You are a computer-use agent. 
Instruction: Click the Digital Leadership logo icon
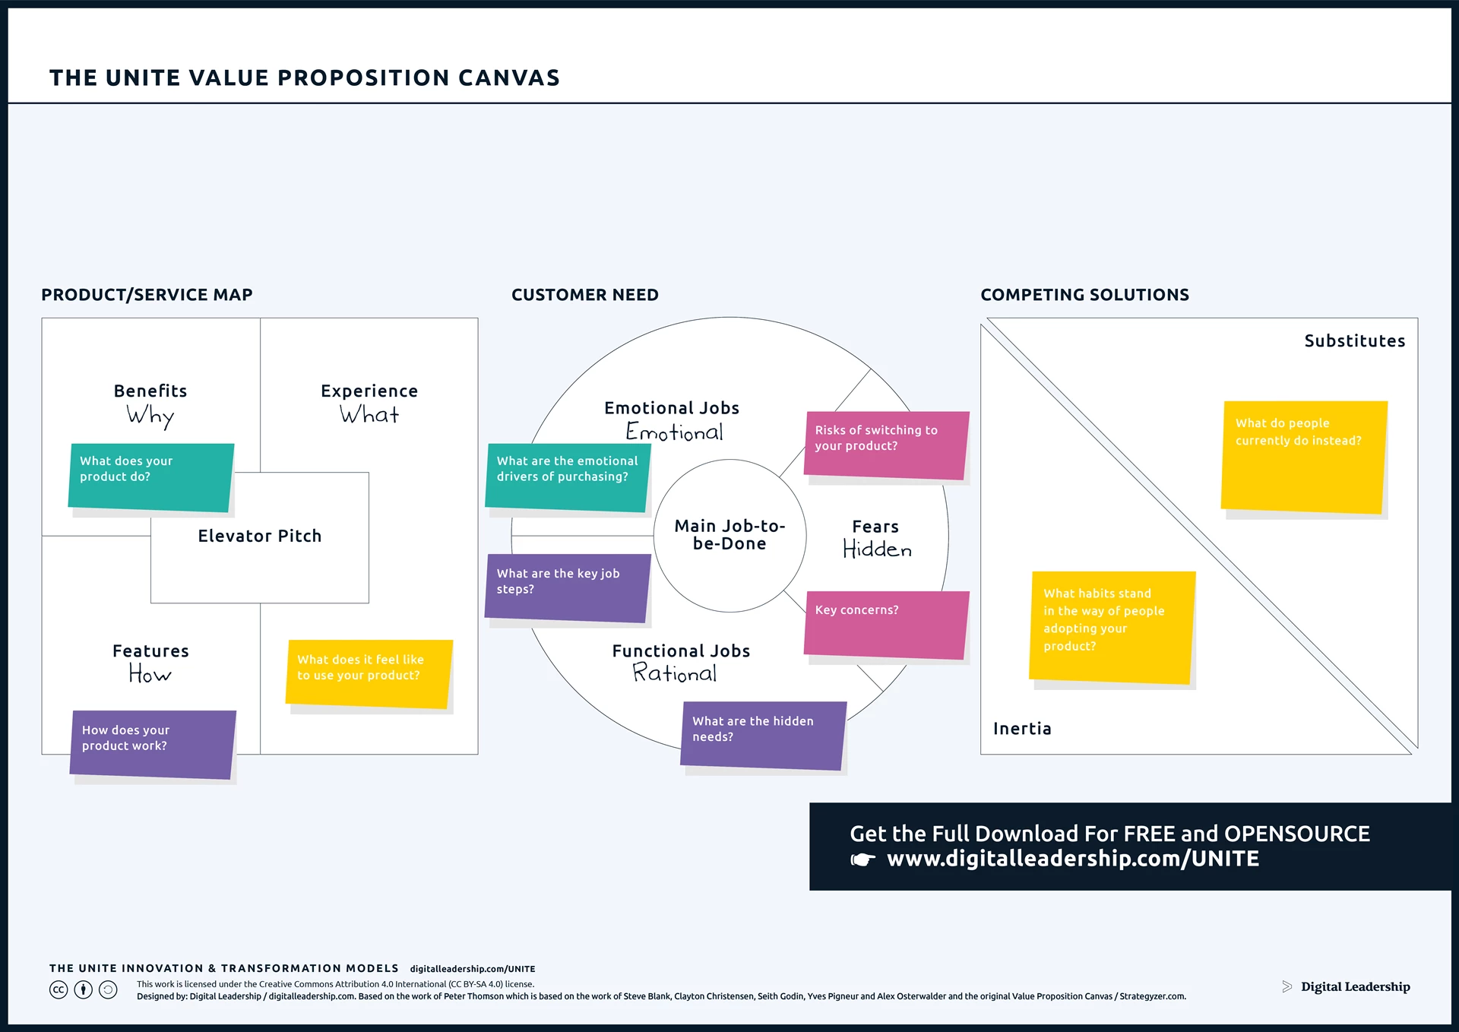click(x=1283, y=984)
